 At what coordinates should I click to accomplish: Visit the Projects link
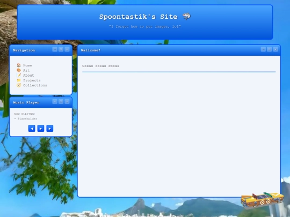point(32,80)
